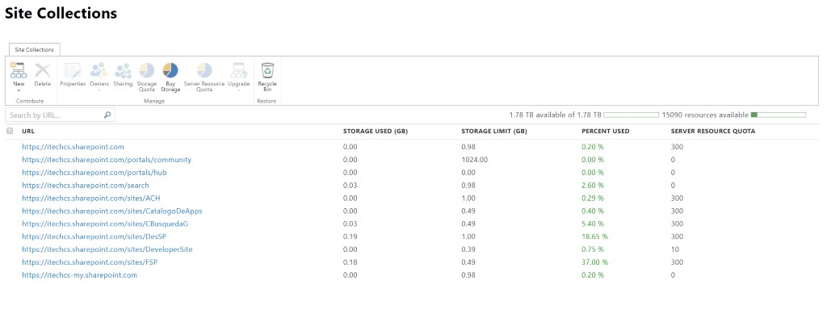Open the sites/DesSP link

pyautogui.click(x=94, y=236)
